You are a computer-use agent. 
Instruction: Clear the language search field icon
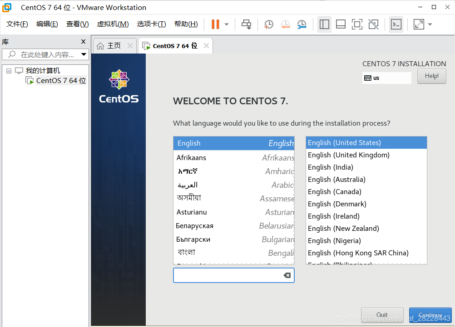point(287,275)
